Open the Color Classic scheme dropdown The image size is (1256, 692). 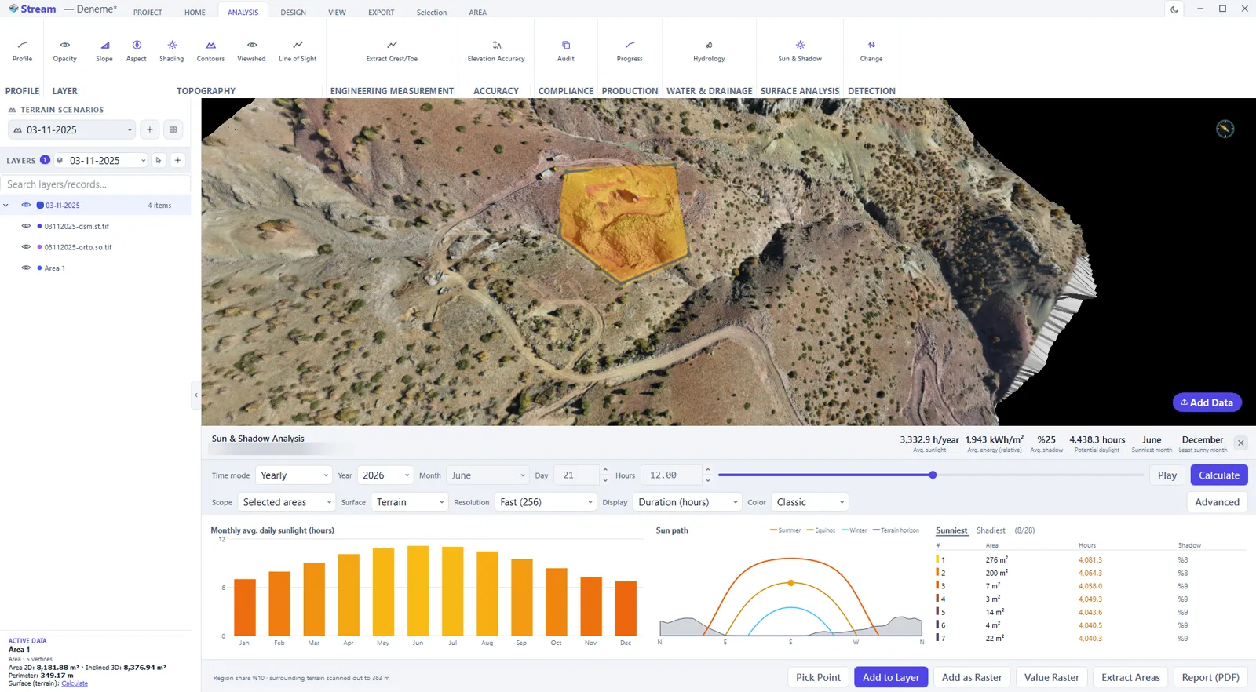[809, 502]
